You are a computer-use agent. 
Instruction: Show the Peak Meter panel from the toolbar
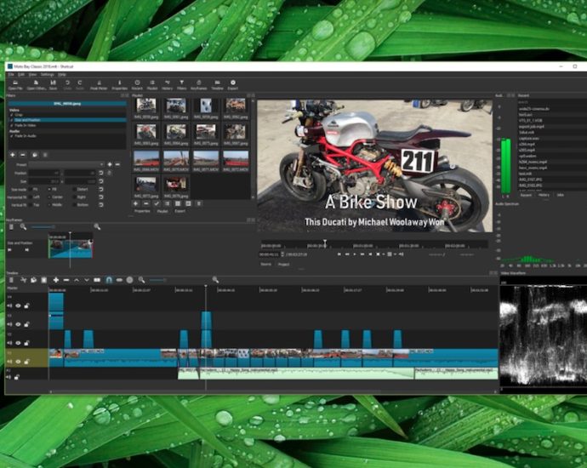click(99, 85)
